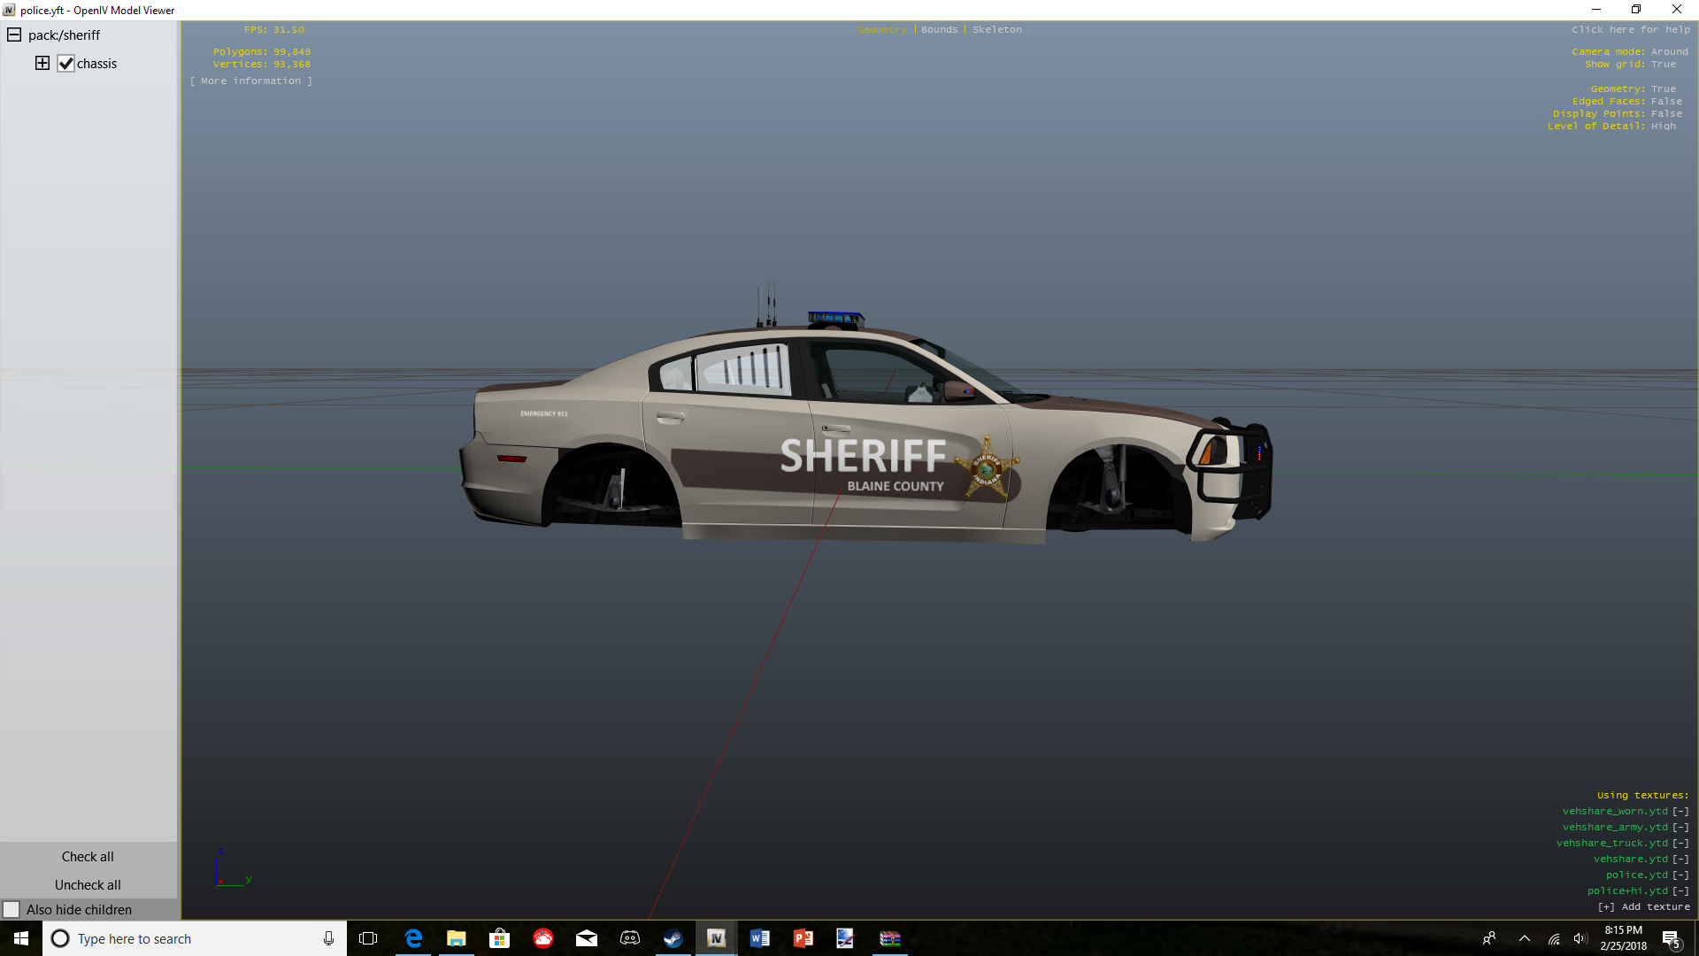This screenshot has width=1699, height=956.
Task: Open WinRAR taskbar icon
Action: [x=889, y=938]
